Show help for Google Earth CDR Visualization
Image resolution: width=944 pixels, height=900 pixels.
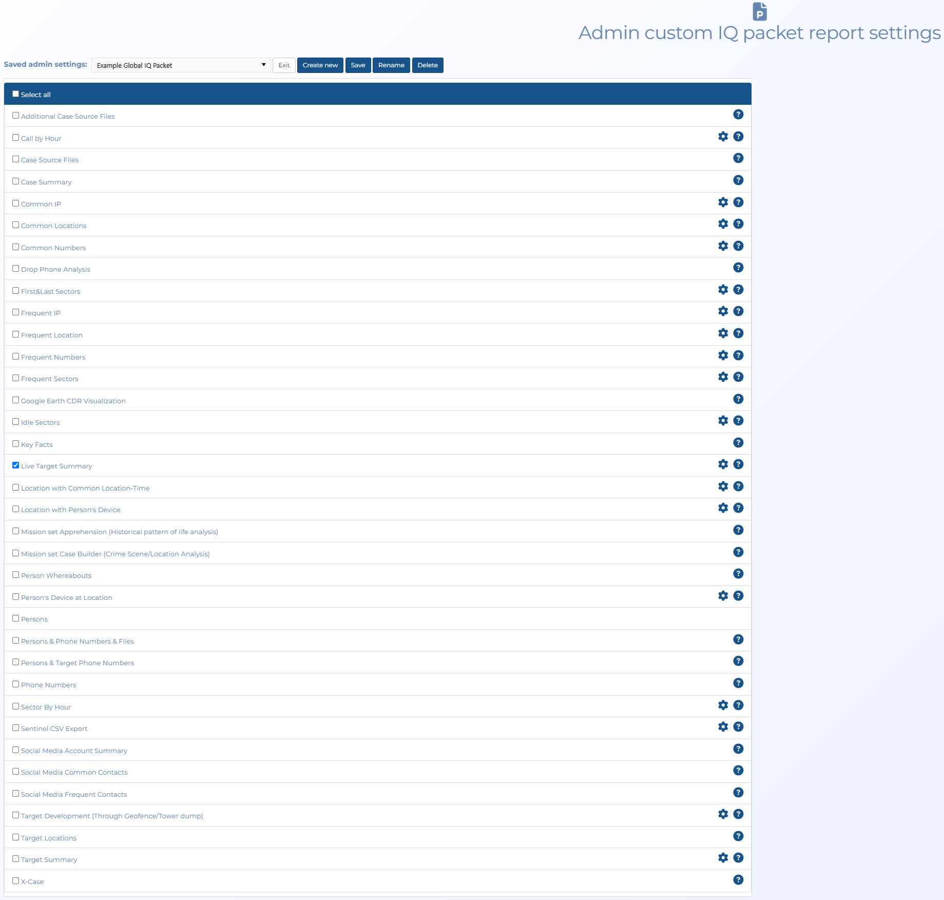point(738,399)
